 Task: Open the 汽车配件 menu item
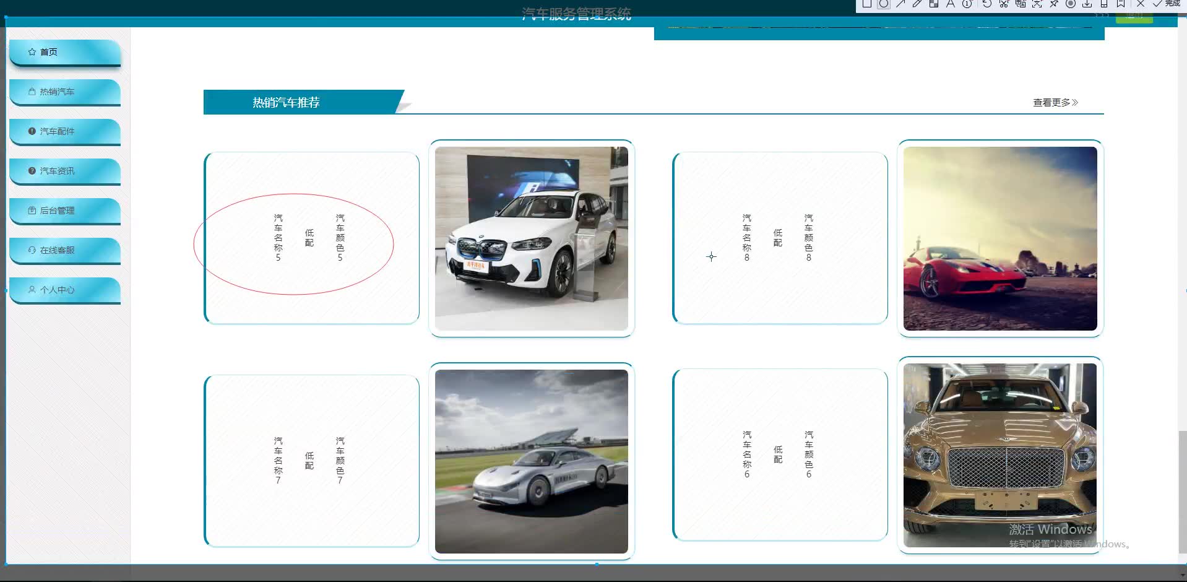click(64, 131)
